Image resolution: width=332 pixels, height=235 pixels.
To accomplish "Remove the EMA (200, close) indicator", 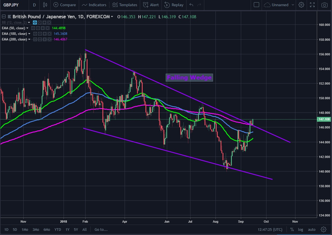I will coord(49,39).
